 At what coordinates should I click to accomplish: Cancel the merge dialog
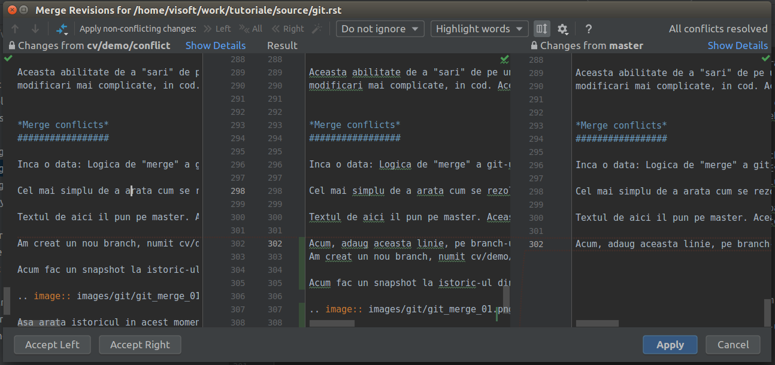732,345
